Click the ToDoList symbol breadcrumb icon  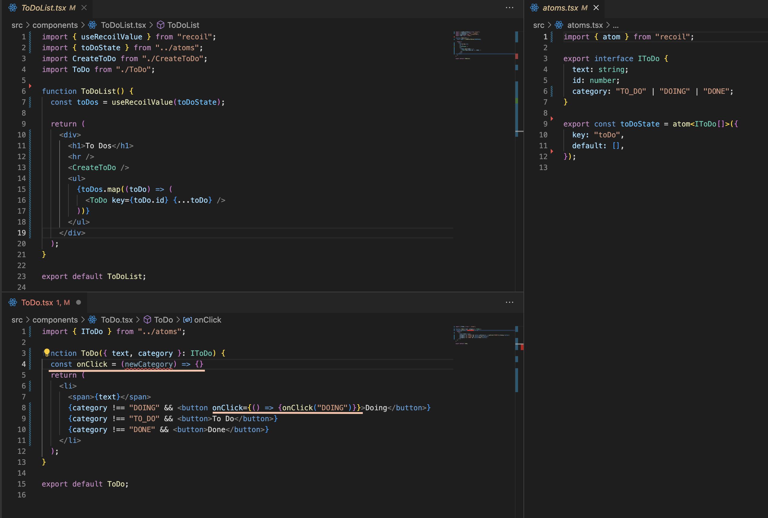(161, 25)
